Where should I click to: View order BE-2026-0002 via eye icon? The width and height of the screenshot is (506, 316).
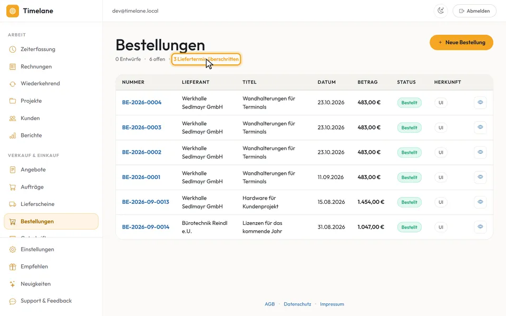(x=480, y=152)
